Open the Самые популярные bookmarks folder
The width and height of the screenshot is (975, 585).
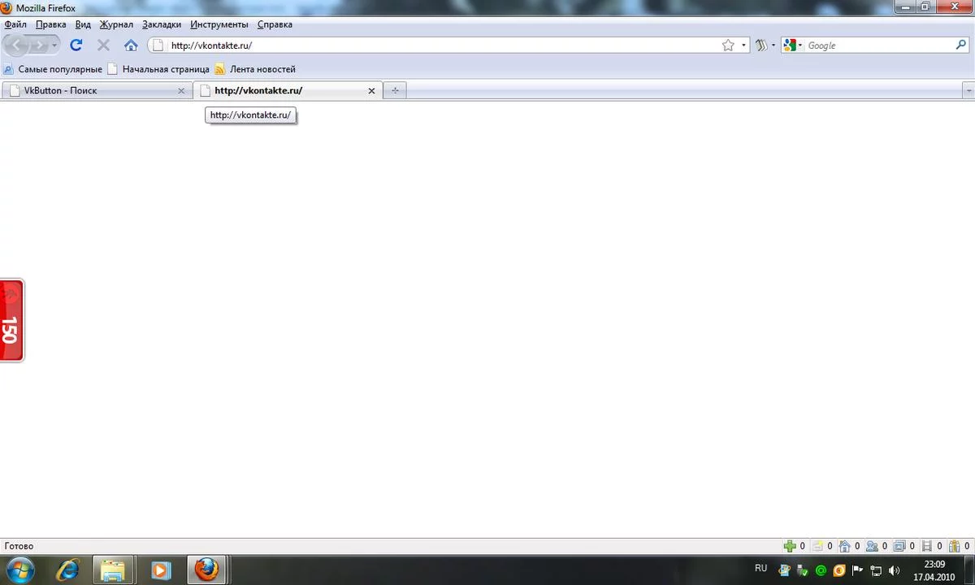[53, 69]
